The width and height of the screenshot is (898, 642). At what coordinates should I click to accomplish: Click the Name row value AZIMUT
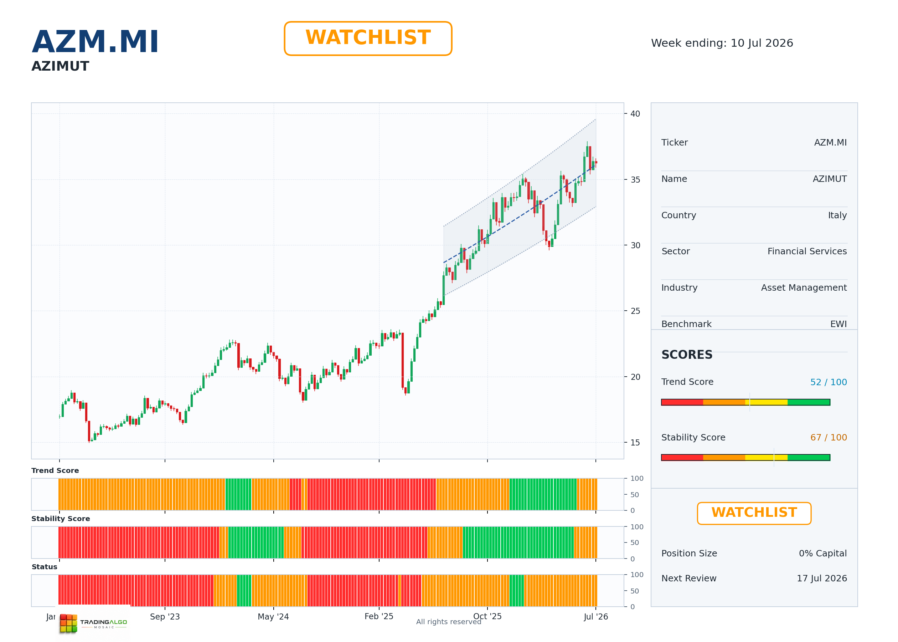830,179
